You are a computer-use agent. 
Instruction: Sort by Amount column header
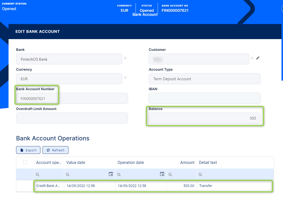tap(187, 162)
